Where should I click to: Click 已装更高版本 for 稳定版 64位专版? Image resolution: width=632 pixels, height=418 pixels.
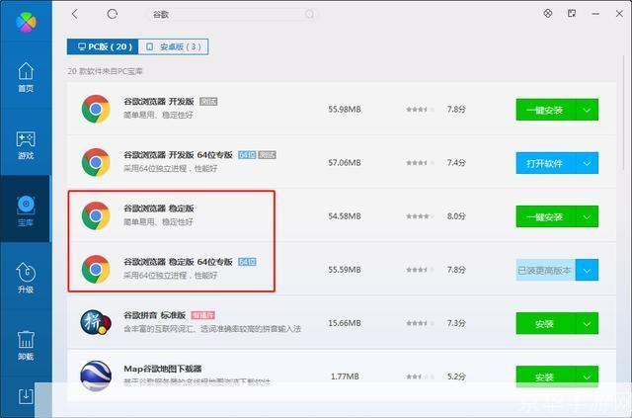pos(546,270)
